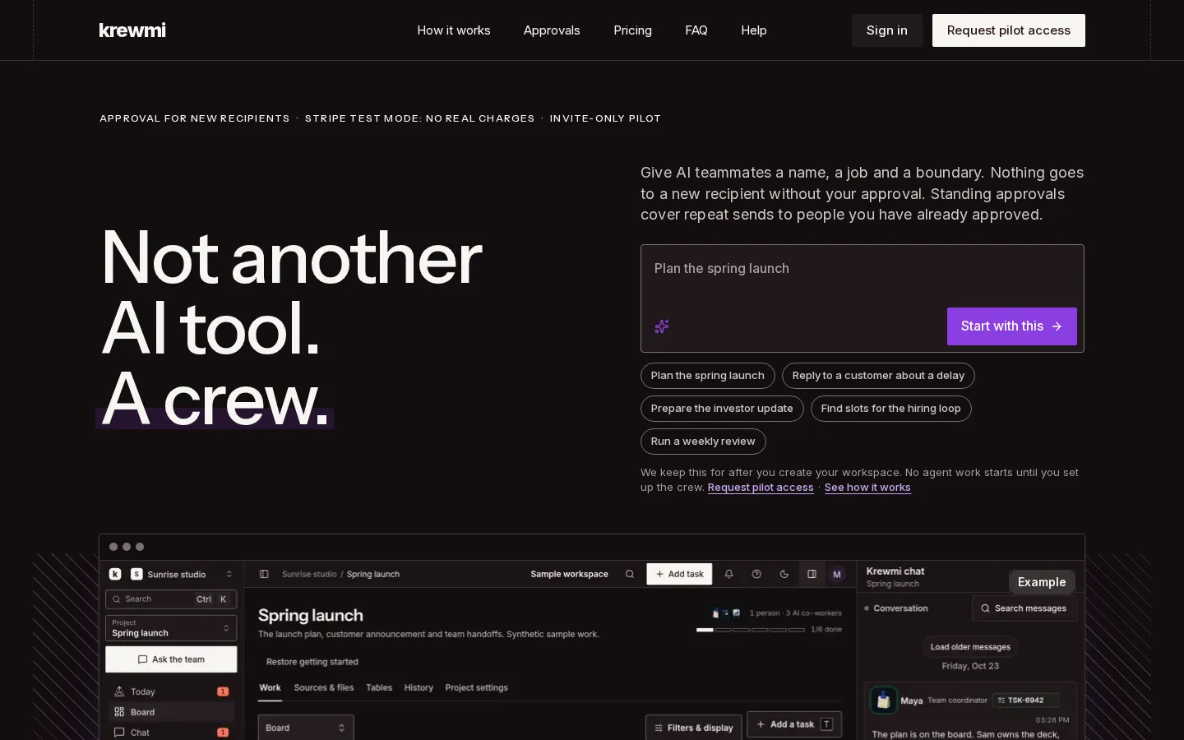Open Board in the sidebar
Image resolution: width=1184 pixels, height=740 pixels.
[x=171, y=712]
